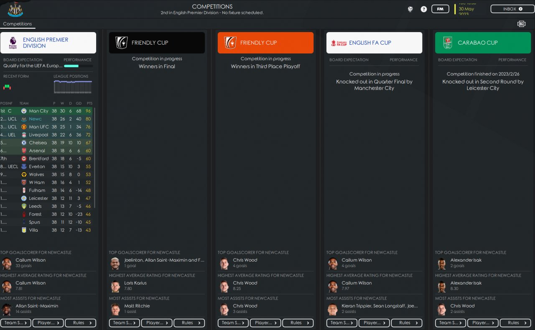Click the Premier League logo
535x330 pixels.
pyautogui.click(x=13, y=43)
